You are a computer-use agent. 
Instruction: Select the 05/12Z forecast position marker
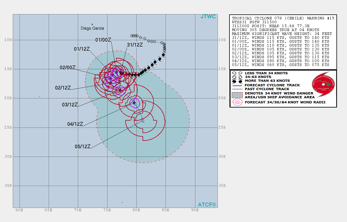(x=143, y=121)
